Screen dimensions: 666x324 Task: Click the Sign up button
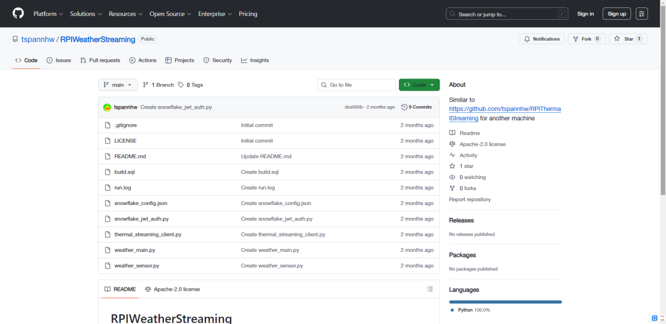point(617,14)
